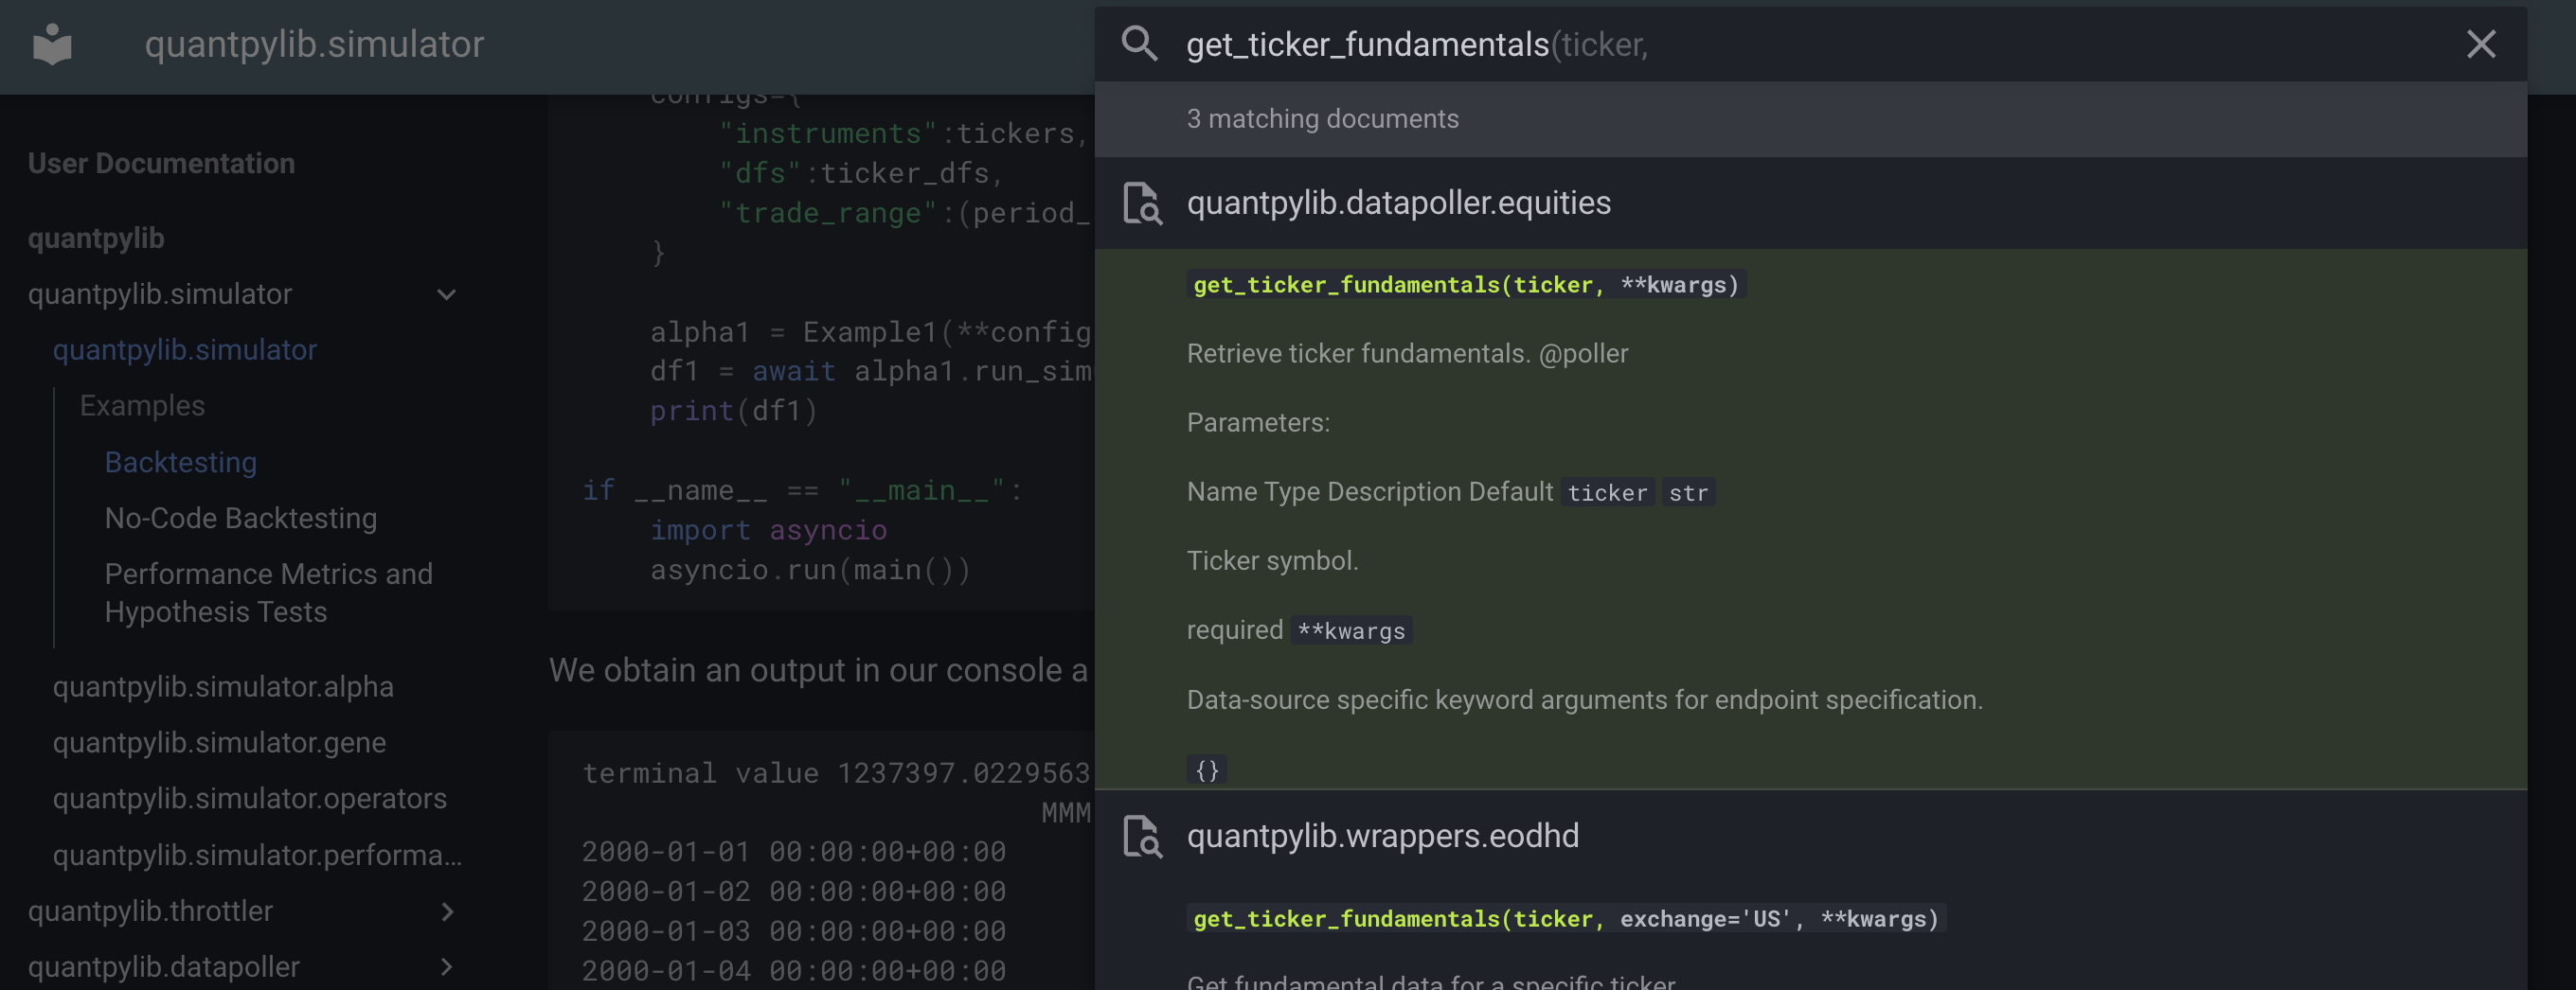The image size is (2576, 990).
Task: Click the 'Ticker symbol.' description text
Action: click(1272, 561)
